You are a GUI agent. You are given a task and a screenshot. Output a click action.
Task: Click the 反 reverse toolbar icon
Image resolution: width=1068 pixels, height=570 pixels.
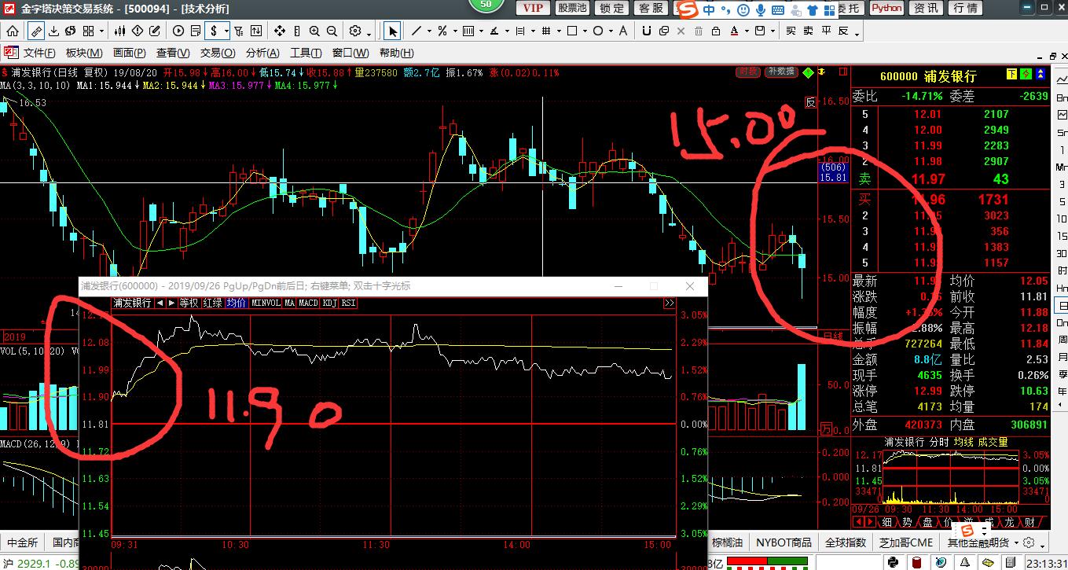[x=843, y=31]
